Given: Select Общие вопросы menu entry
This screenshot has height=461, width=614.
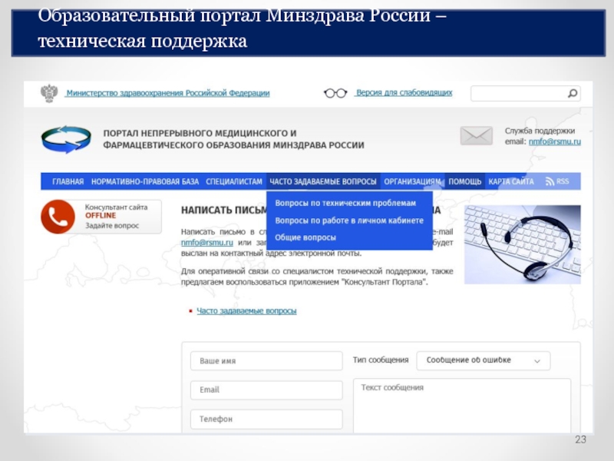Looking at the screenshot, I should [305, 237].
